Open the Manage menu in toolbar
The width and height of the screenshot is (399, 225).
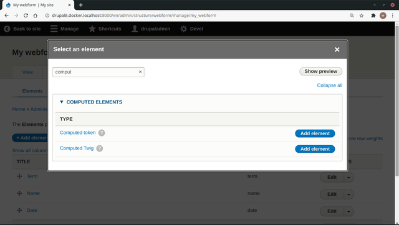64,29
